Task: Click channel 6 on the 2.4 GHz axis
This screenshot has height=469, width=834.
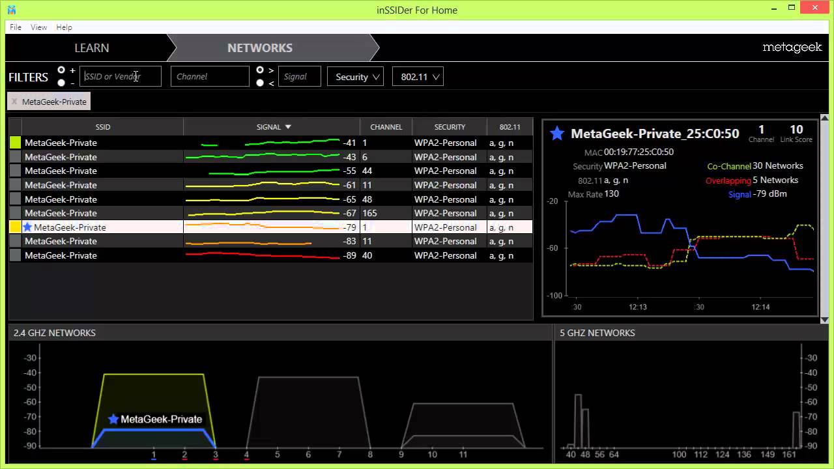Action: 308,454
